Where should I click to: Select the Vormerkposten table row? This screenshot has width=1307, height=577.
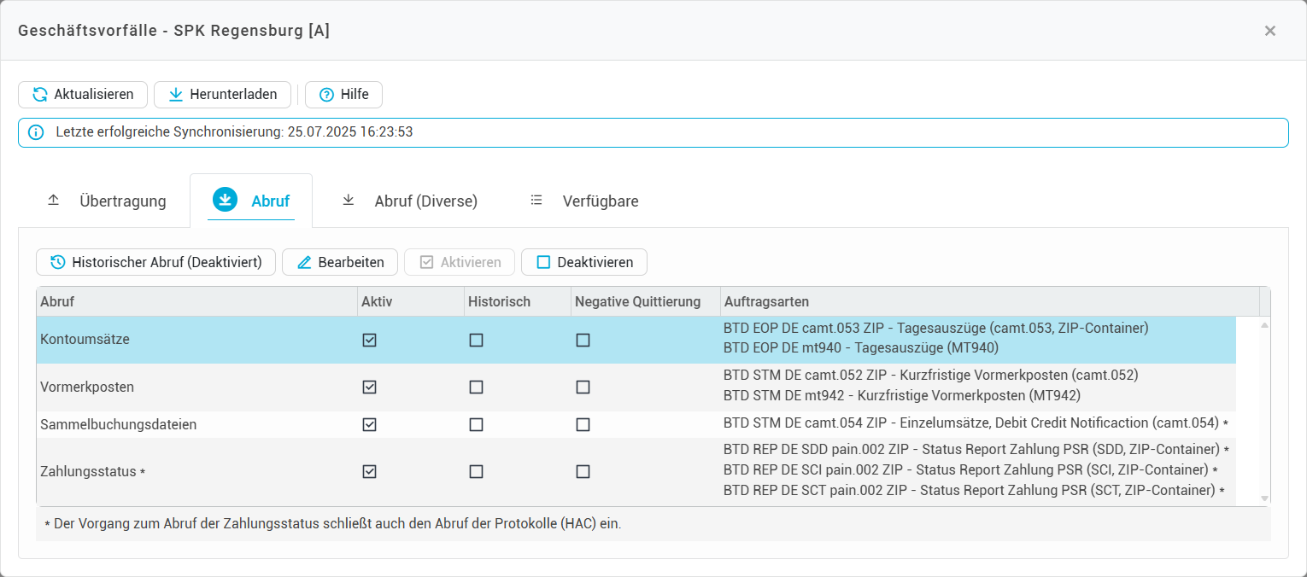click(196, 387)
